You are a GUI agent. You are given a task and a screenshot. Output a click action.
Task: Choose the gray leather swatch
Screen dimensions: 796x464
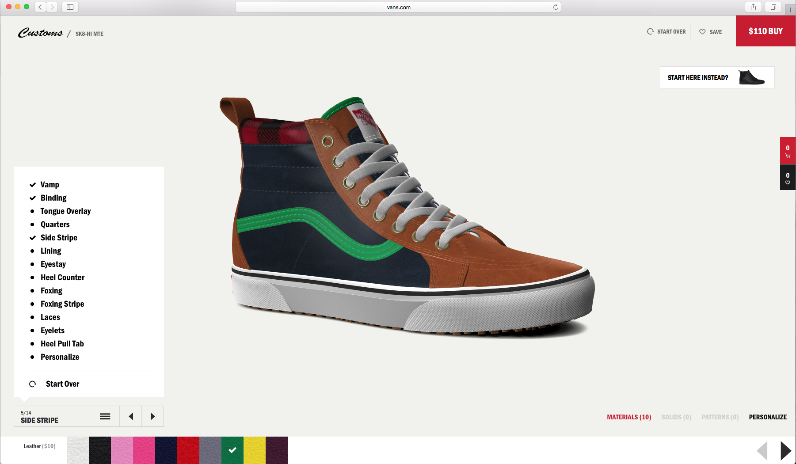(210, 450)
